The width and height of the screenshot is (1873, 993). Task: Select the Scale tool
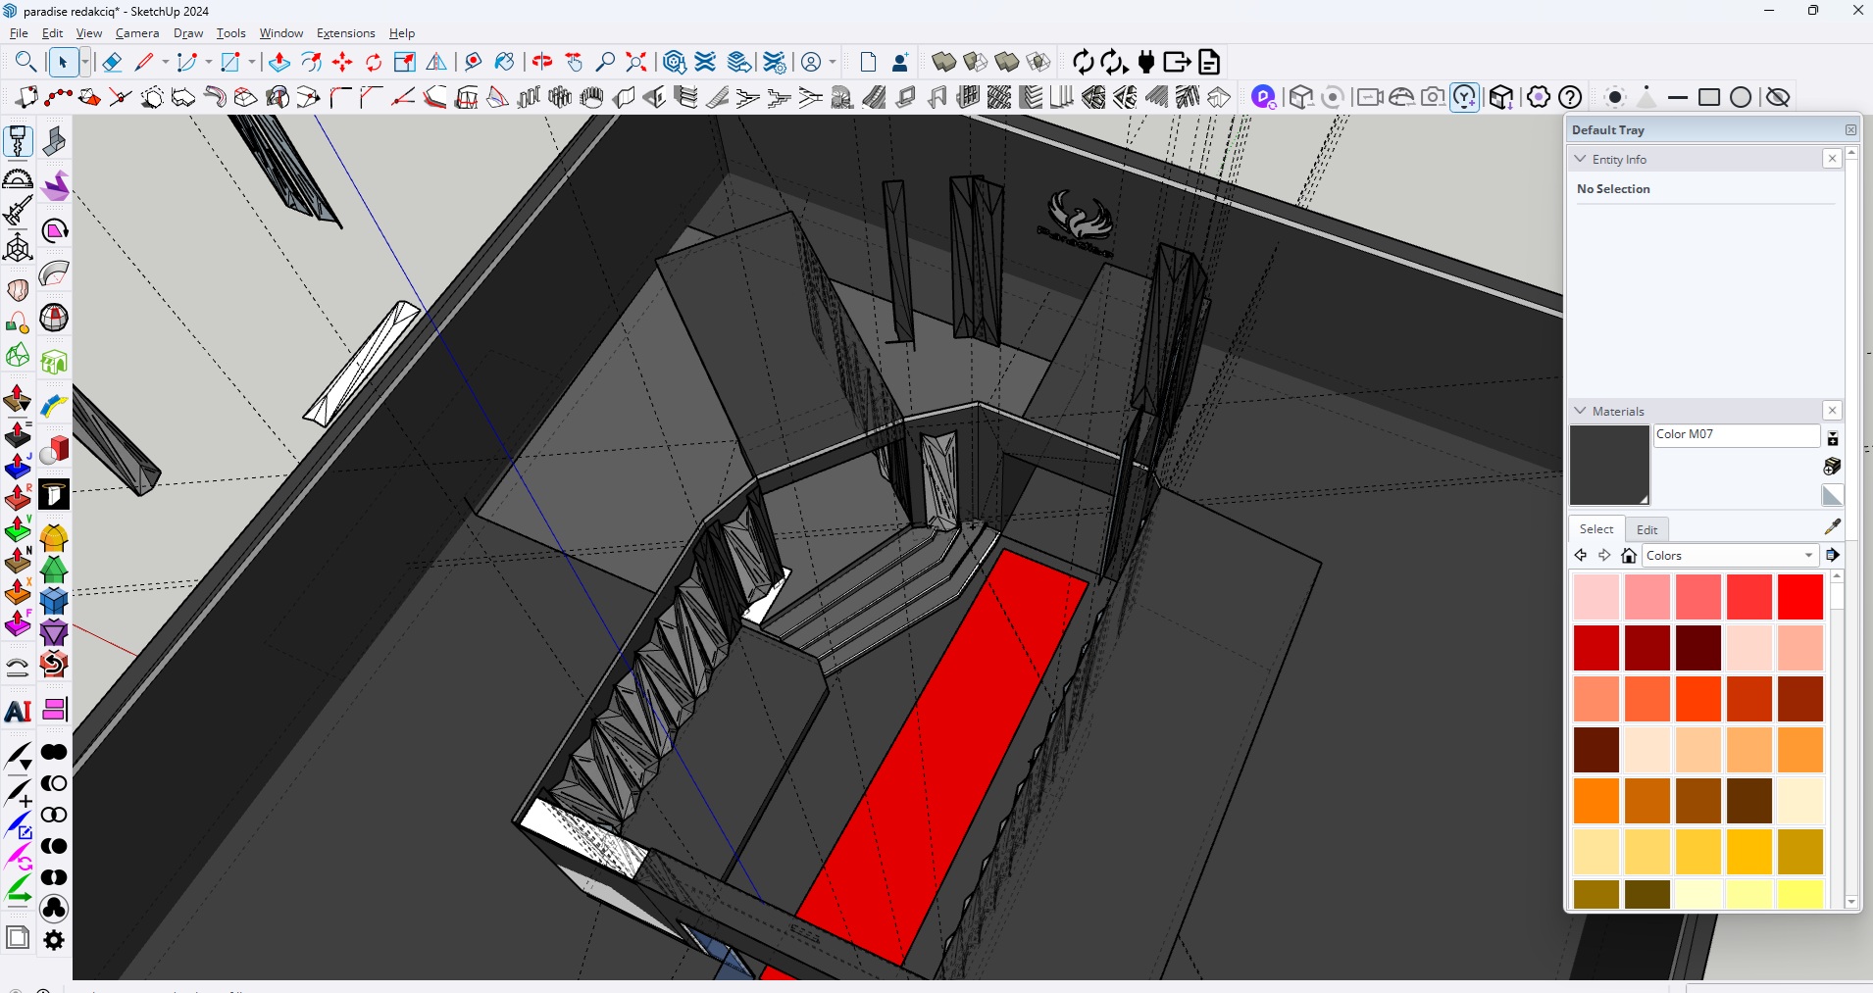click(405, 63)
